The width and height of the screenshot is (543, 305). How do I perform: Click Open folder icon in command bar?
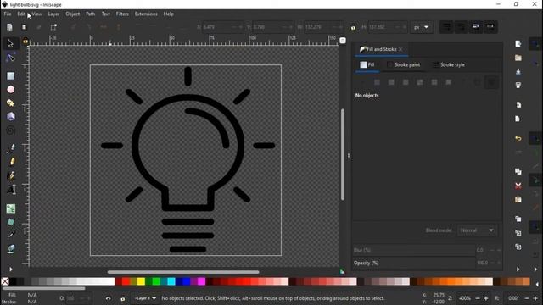pyautogui.click(x=518, y=58)
